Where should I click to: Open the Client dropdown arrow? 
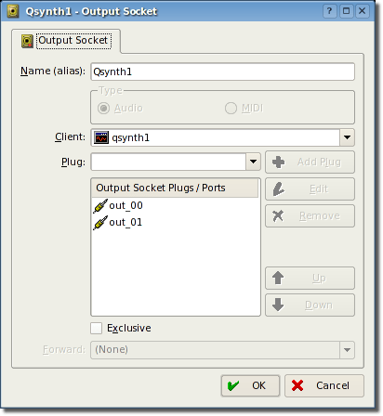point(347,137)
